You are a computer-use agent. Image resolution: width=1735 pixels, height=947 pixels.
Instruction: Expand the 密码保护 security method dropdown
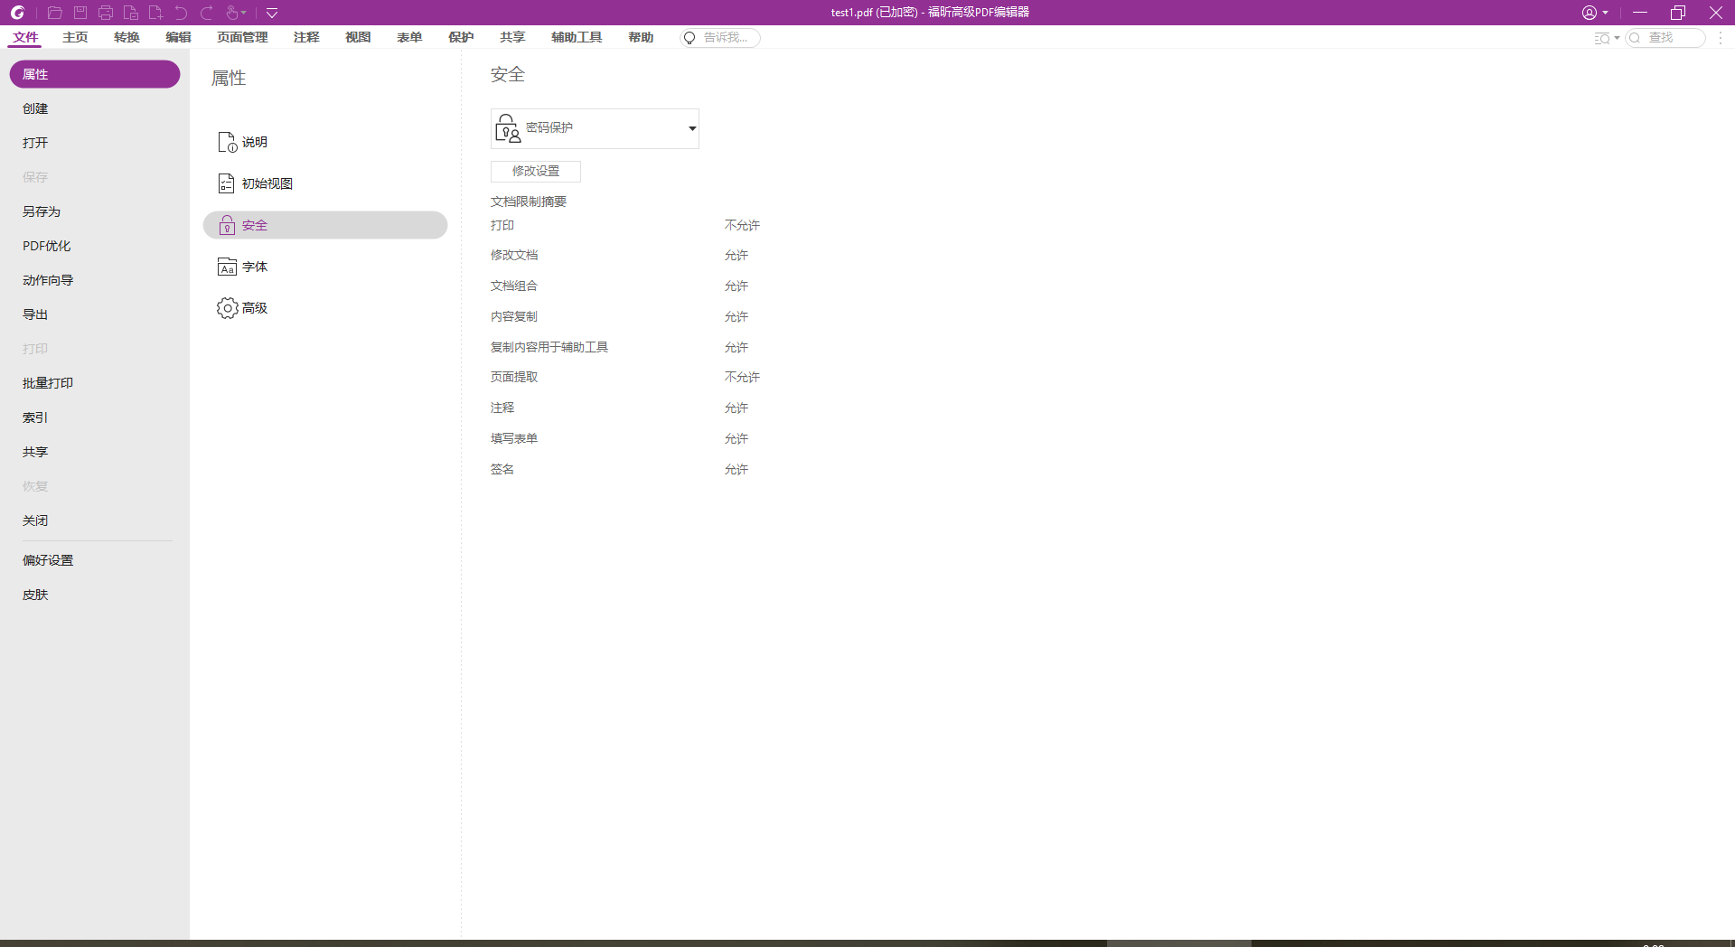point(691,128)
